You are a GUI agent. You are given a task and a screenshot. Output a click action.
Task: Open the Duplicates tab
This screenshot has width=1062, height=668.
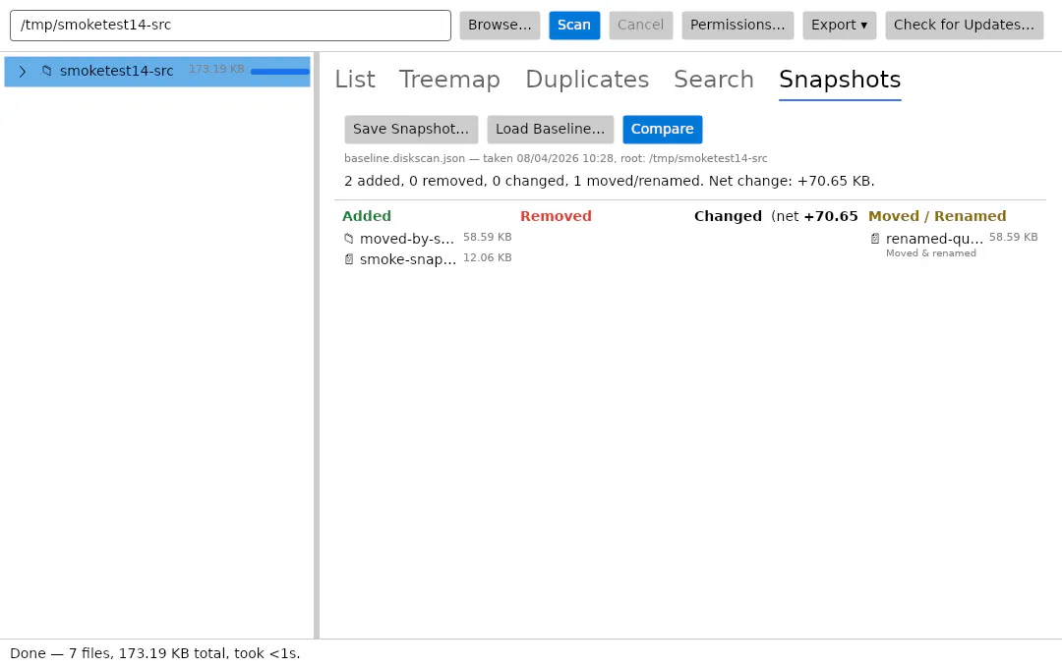[587, 80]
